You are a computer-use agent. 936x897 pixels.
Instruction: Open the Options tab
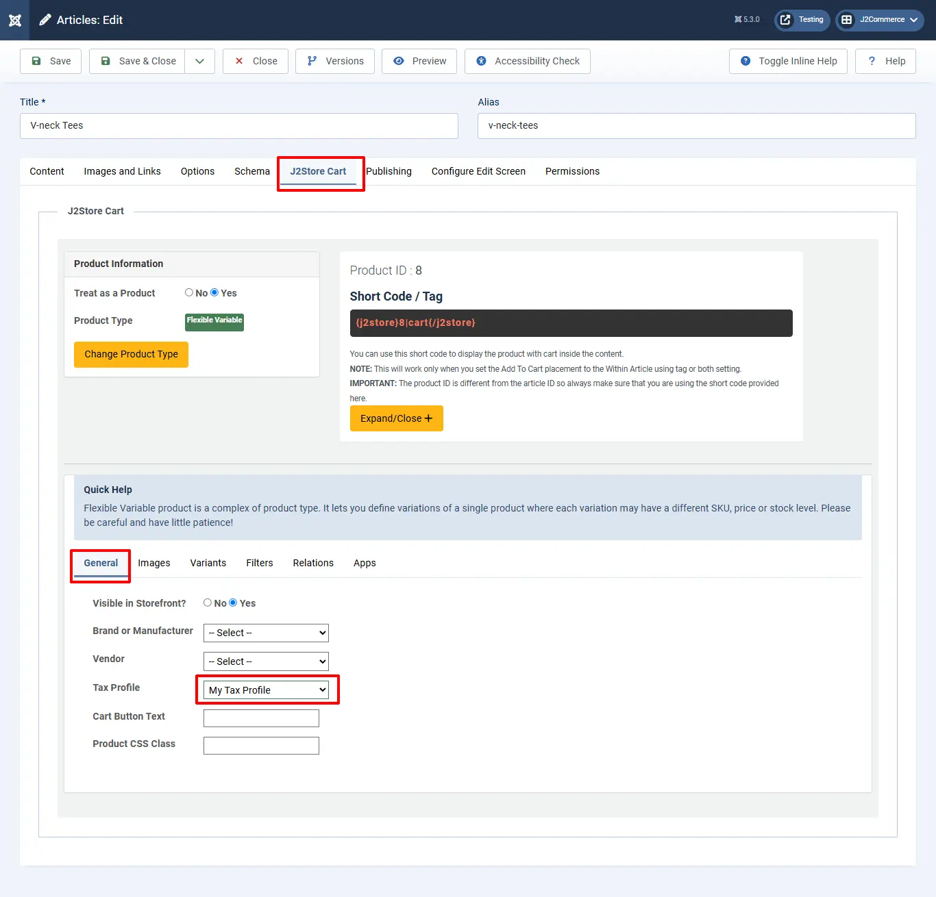click(x=197, y=171)
